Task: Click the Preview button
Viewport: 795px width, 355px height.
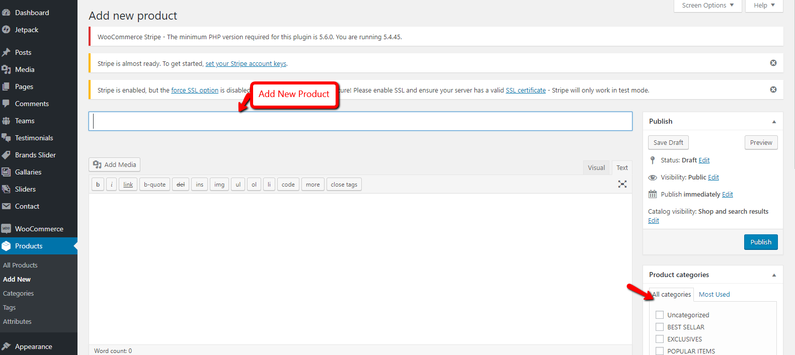Action: [761, 142]
